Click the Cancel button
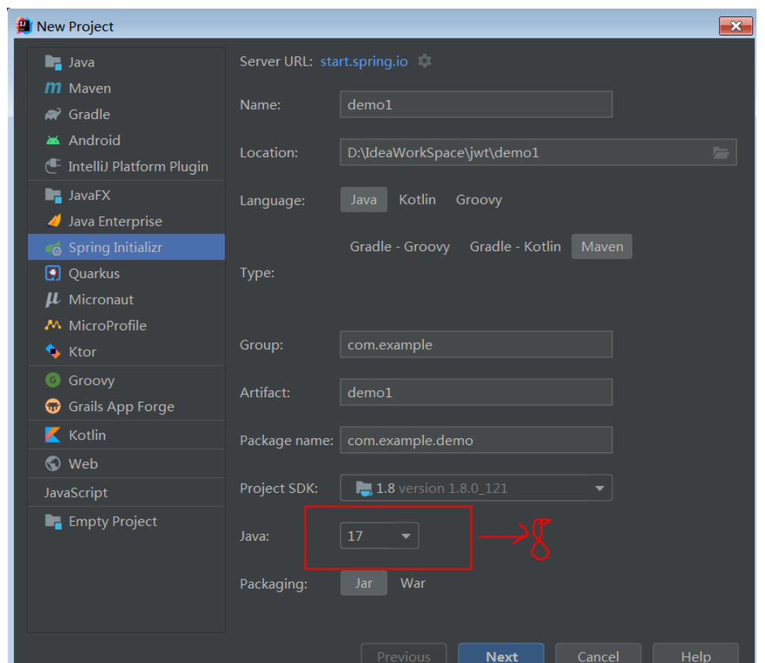 coord(598,654)
